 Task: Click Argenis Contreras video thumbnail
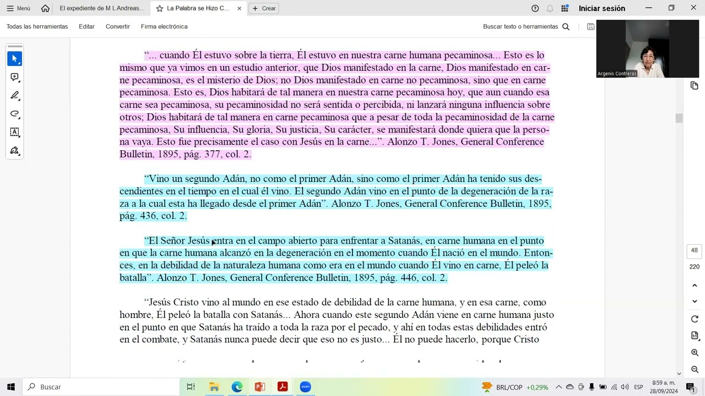point(647,48)
